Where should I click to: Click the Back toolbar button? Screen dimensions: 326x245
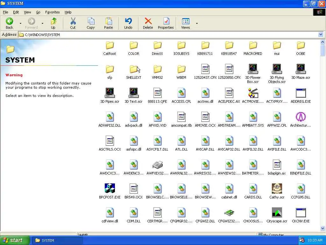pos(9,23)
